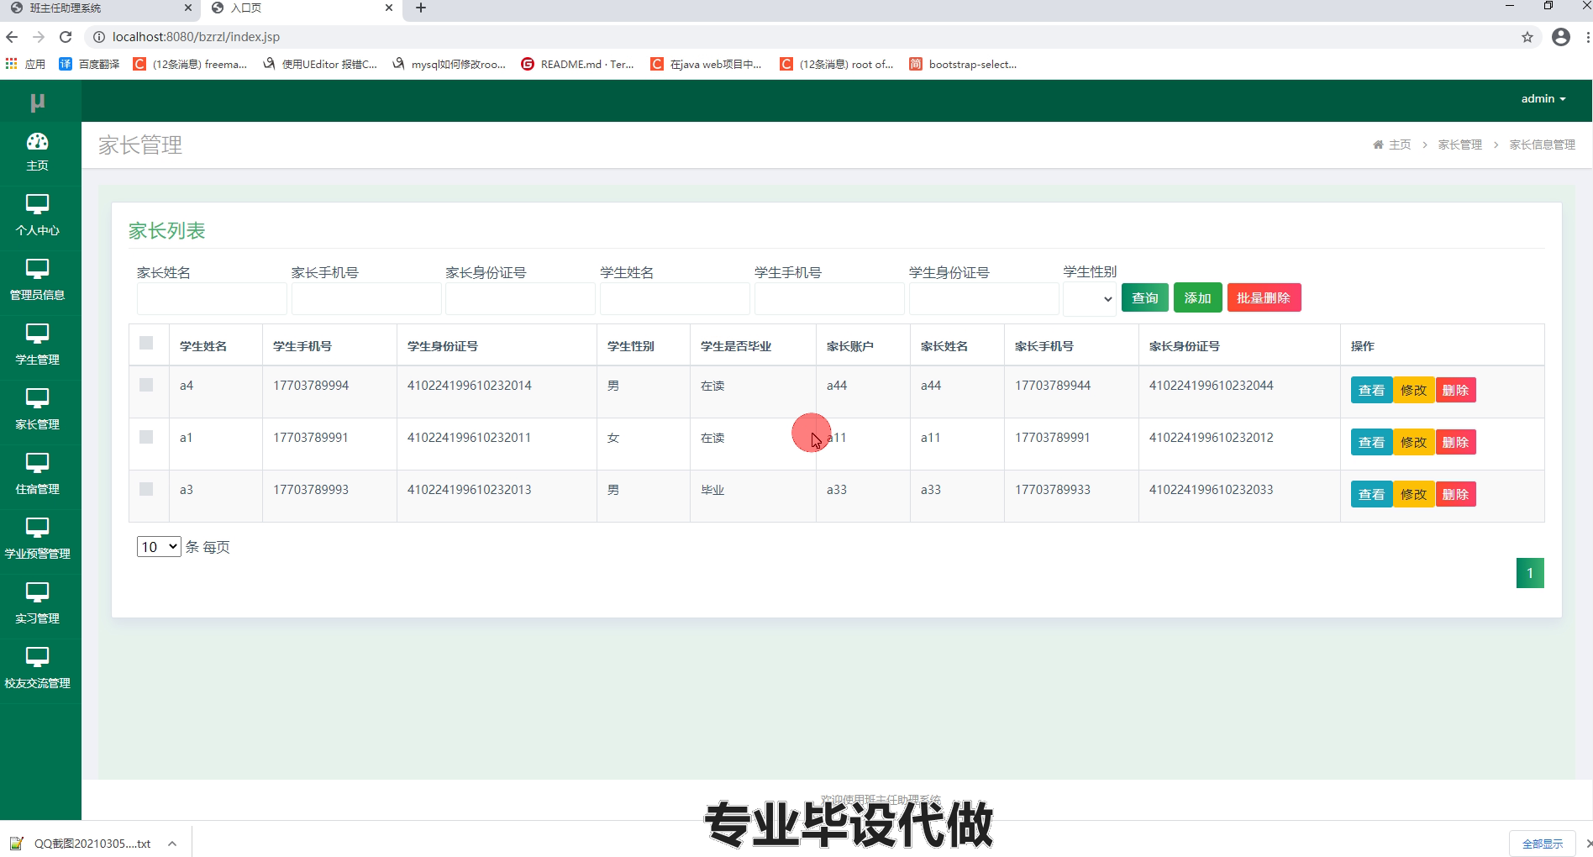The image size is (1593, 857).
Task: Go to pagination page 1
Action: [1530, 573]
